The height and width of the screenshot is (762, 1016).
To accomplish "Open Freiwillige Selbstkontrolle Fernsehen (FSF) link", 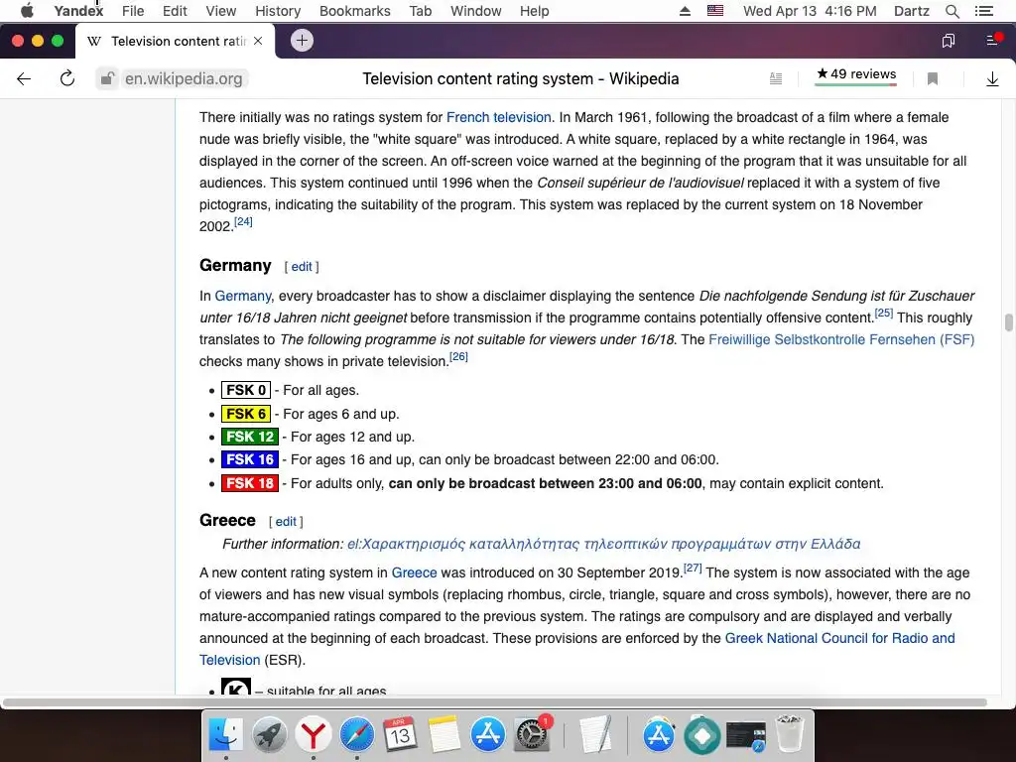I will [841, 339].
